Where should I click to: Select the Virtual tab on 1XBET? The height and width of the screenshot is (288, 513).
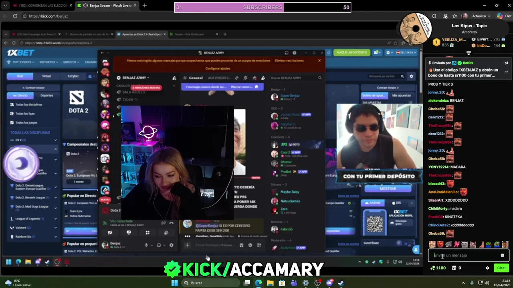click(x=46, y=76)
